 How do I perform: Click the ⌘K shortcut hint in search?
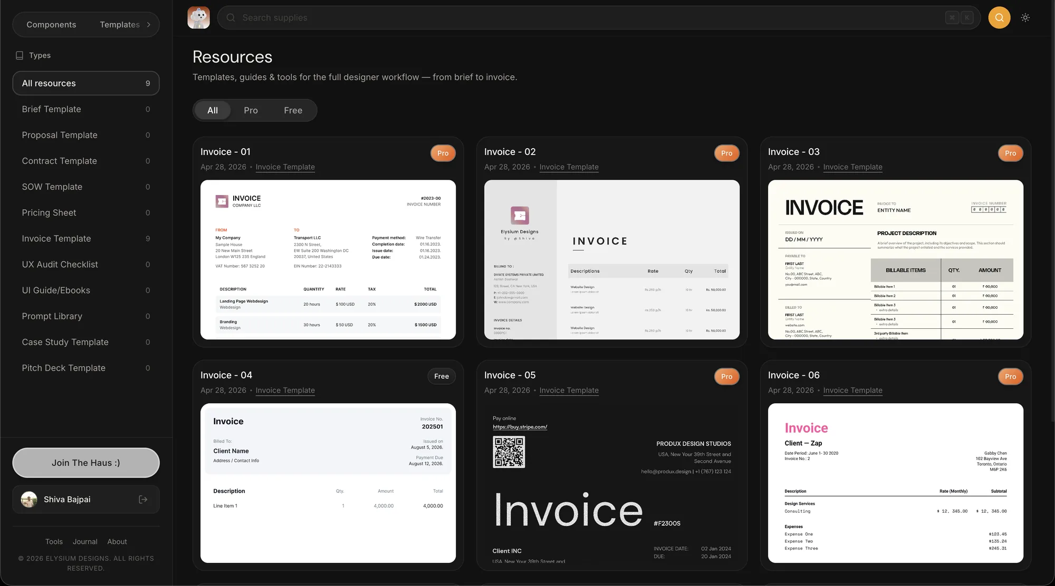tap(959, 17)
